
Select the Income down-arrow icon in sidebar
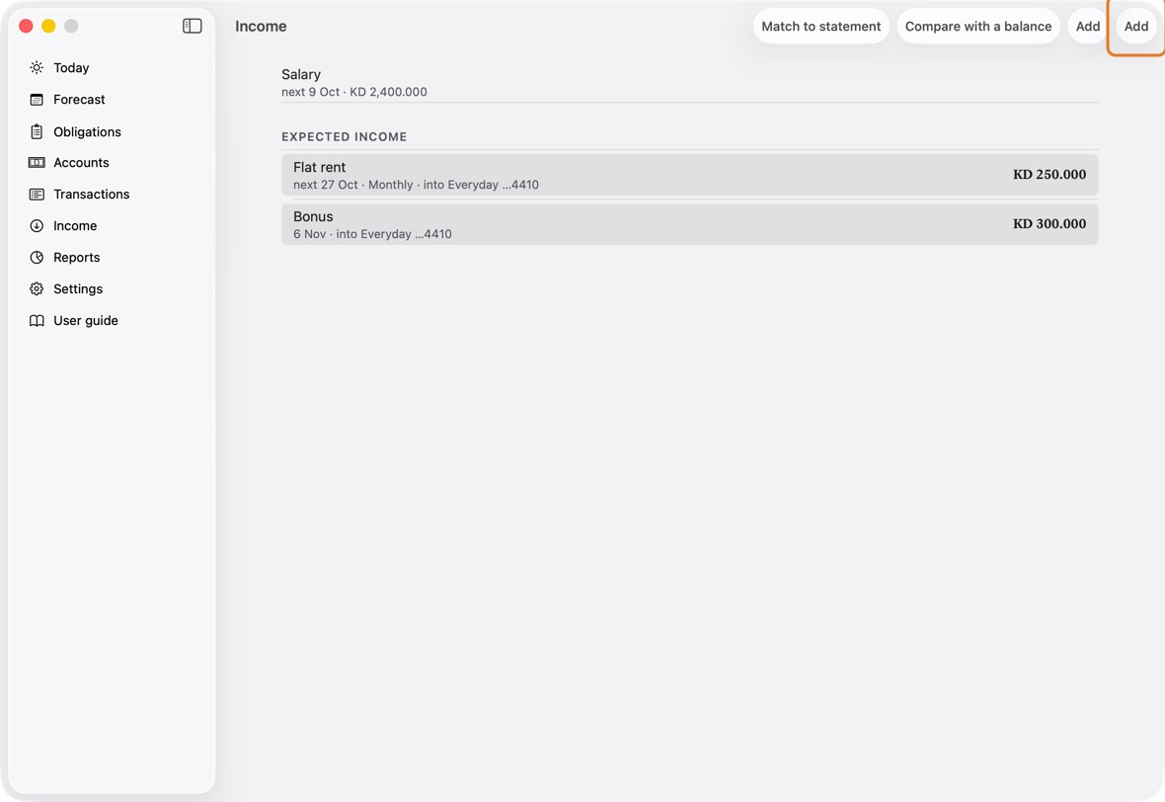pyautogui.click(x=37, y=226)
